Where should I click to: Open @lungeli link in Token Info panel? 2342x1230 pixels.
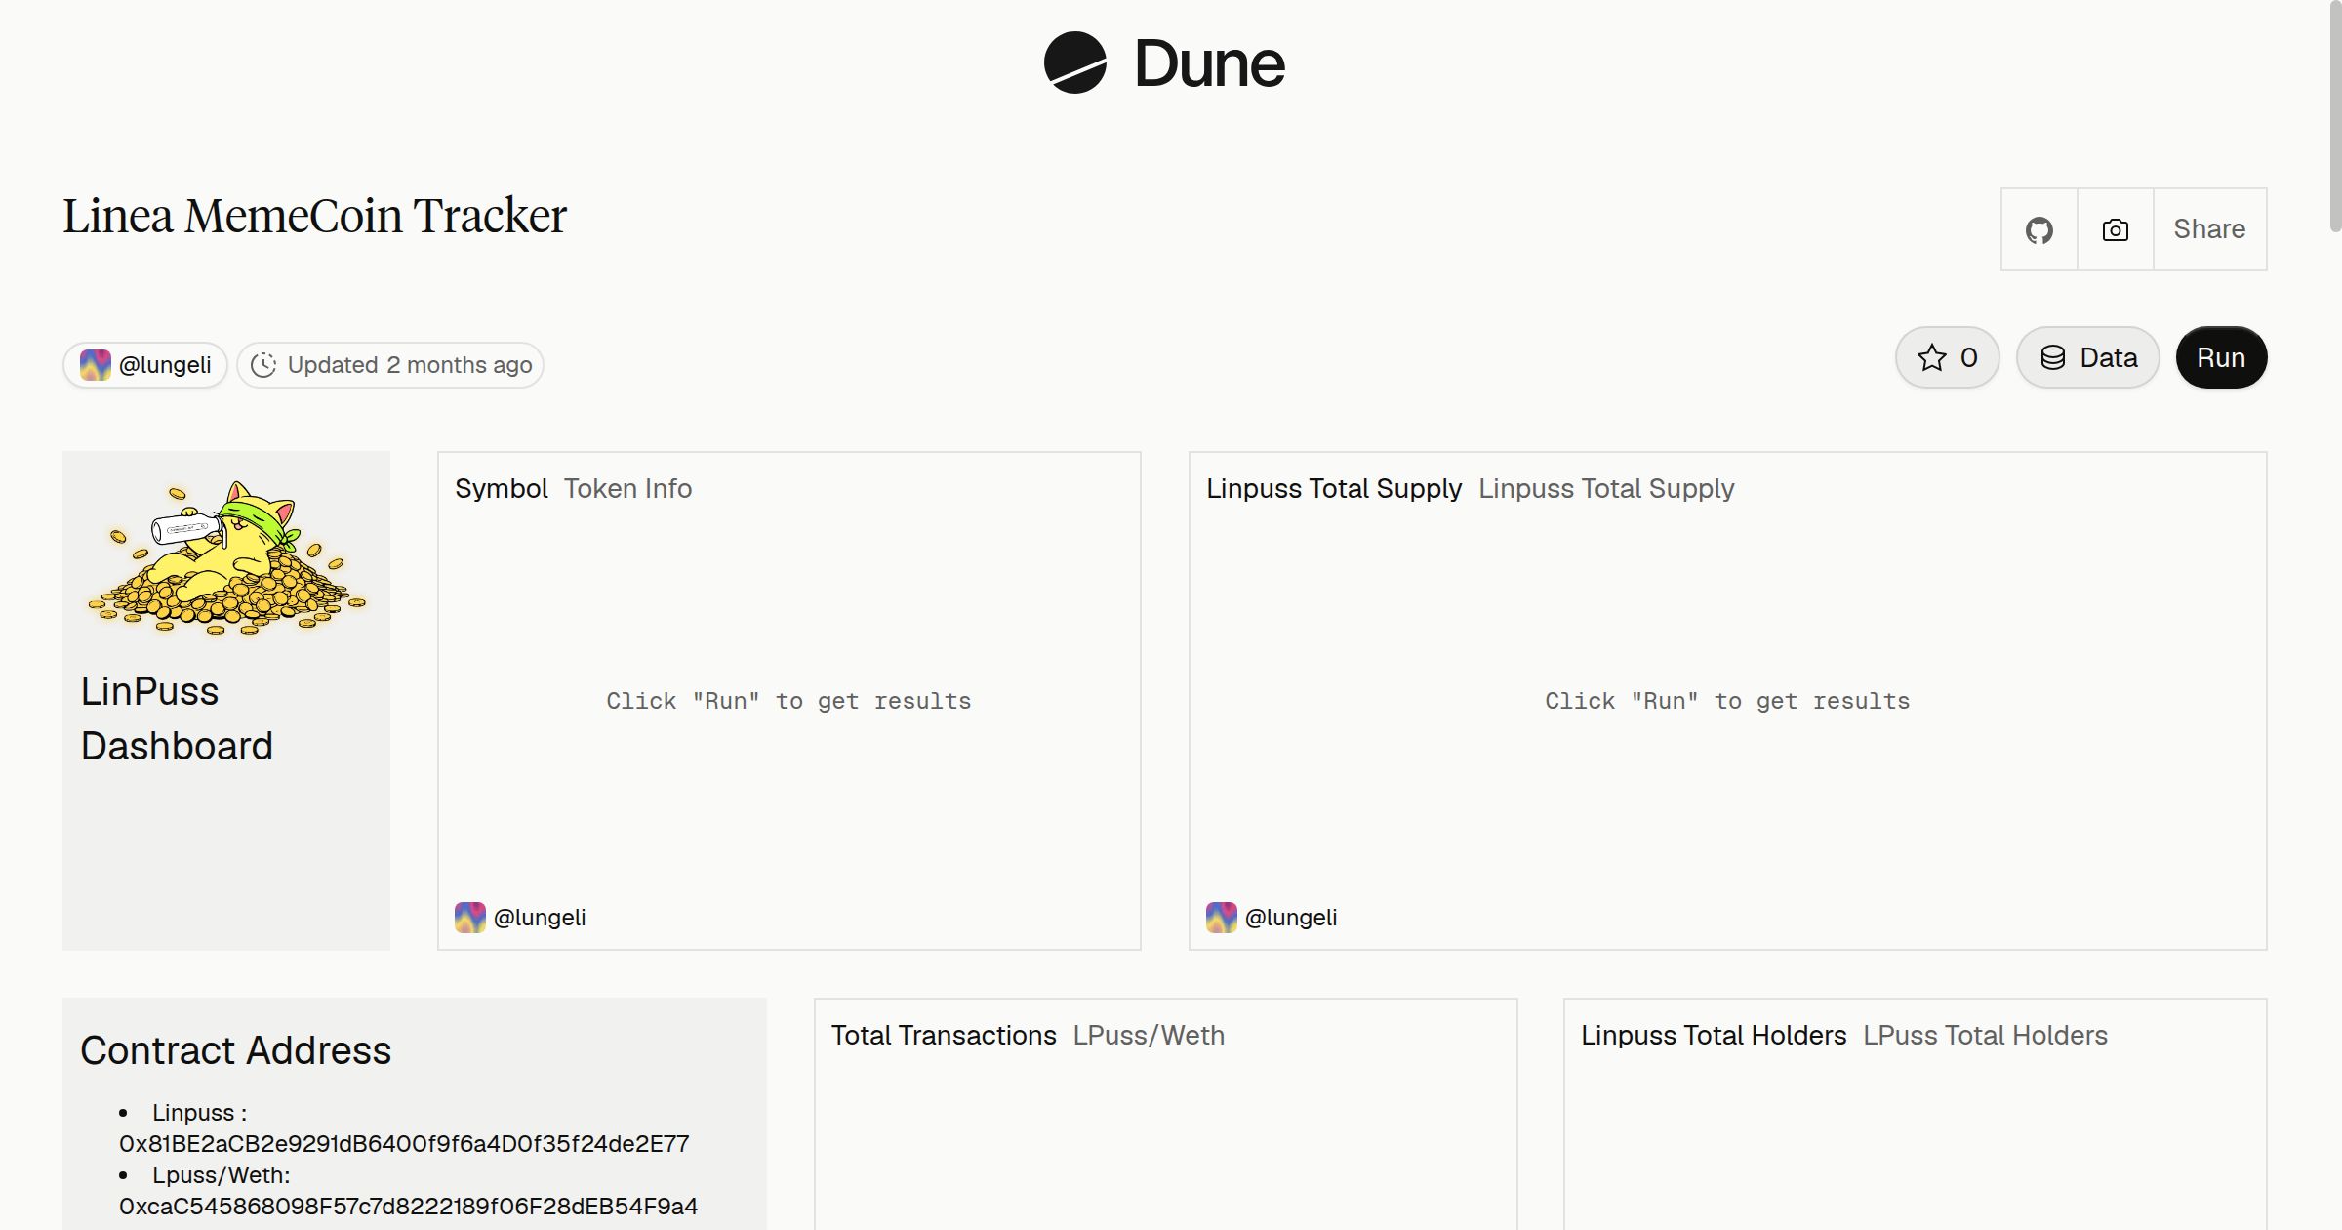click(539, 918)
